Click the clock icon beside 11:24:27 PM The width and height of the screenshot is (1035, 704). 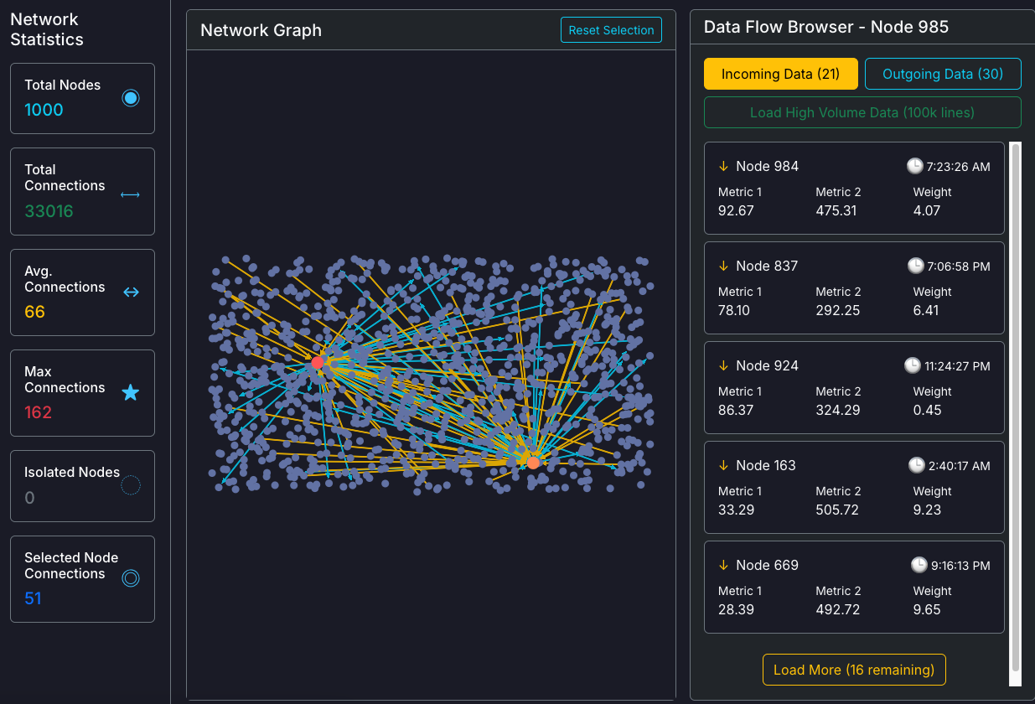click(x=912, y=365)
